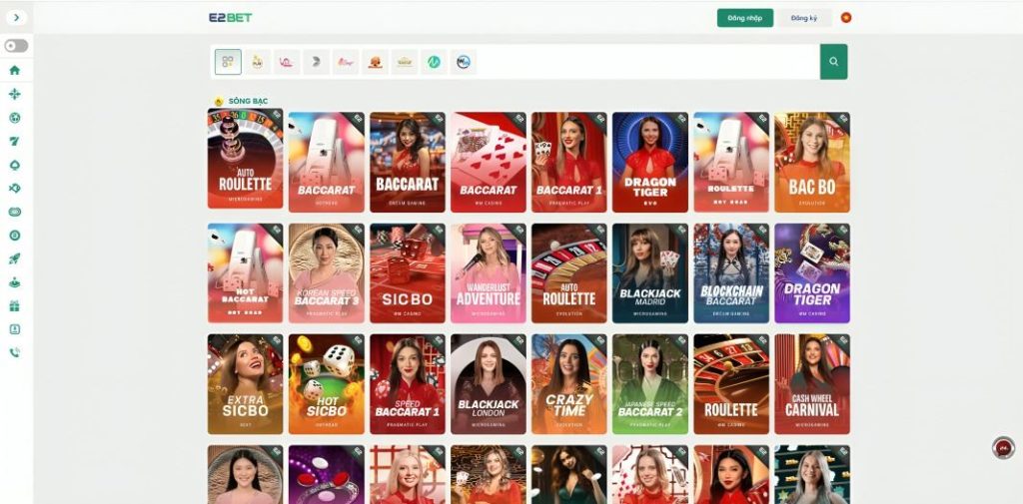Open the Dragon Tiger Evo card
Screen dimensions: 1023x504
click(x=649, y=162)
